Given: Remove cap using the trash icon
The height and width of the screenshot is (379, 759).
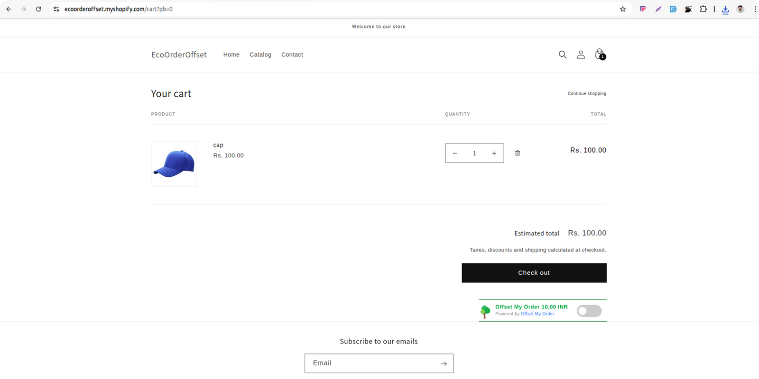Looking at the screenshot, I should point(518,153).
